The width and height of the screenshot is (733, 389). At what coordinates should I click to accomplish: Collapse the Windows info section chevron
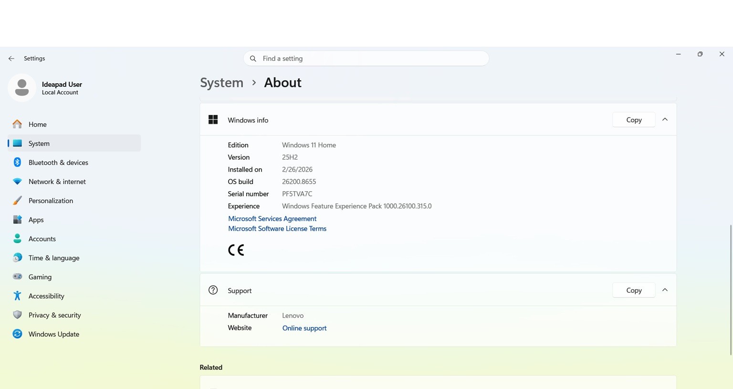(665, 120)
